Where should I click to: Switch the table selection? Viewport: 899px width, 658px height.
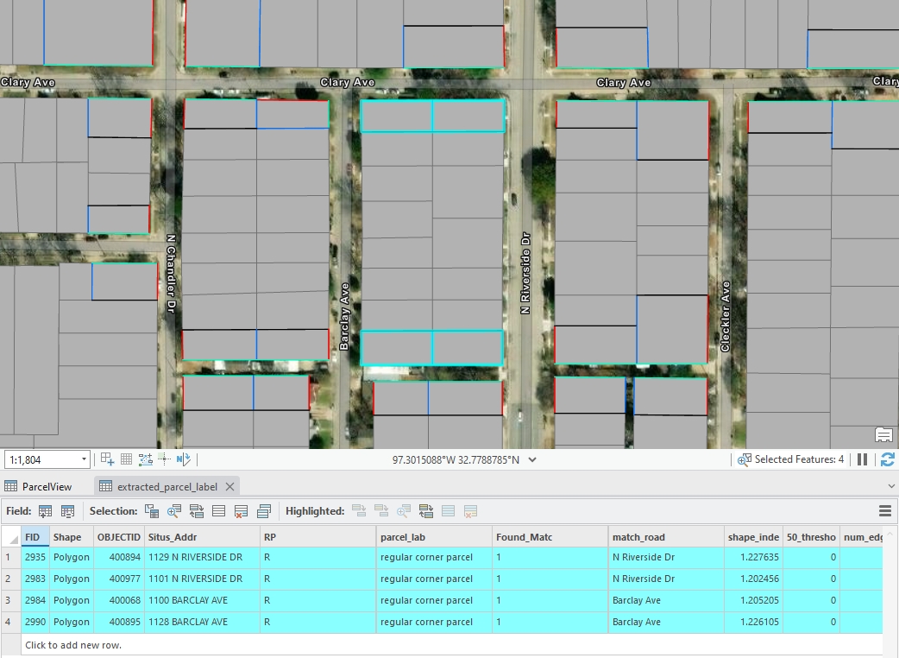coord(197,511)
